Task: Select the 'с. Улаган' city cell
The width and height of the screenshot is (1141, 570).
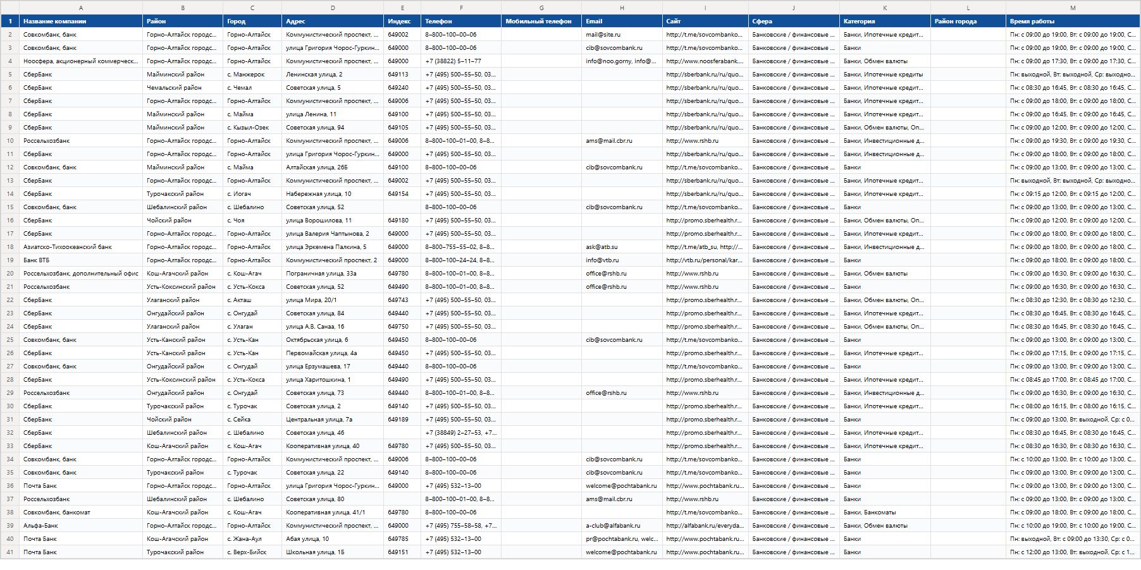Action: (252, 327)
